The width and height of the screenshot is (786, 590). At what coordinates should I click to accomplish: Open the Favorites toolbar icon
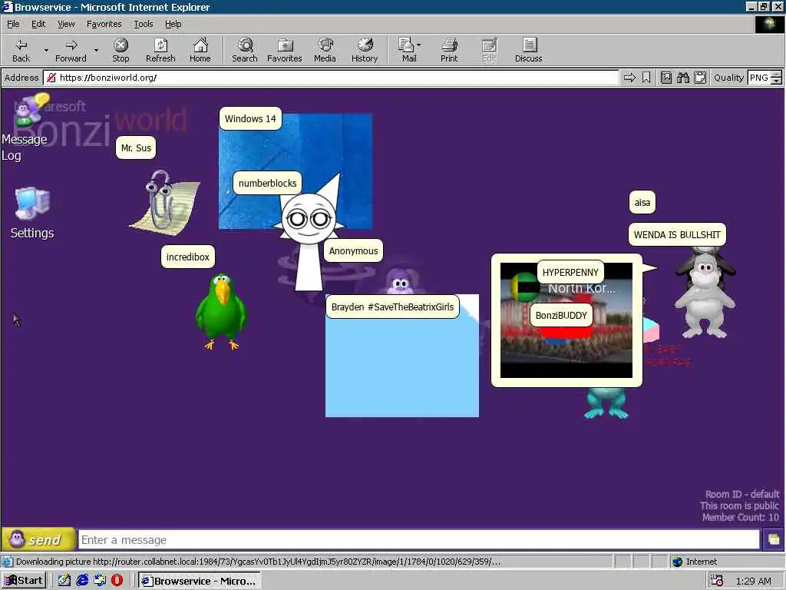point(284,51)
